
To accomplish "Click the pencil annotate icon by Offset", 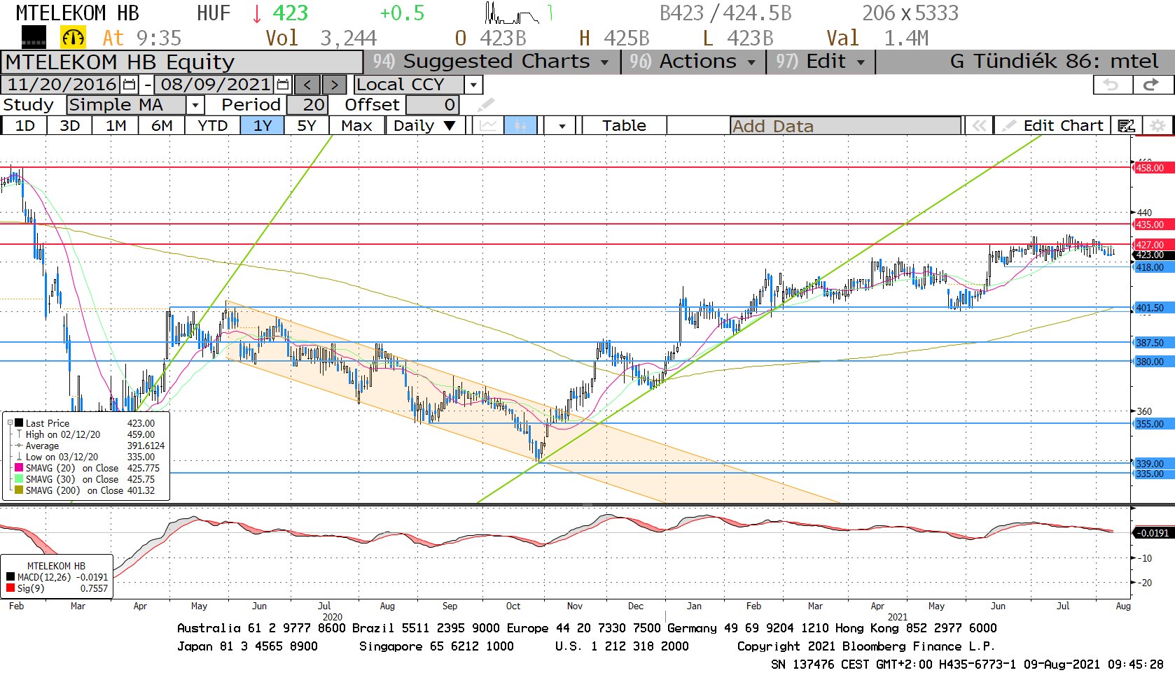I will click(485, 105).
